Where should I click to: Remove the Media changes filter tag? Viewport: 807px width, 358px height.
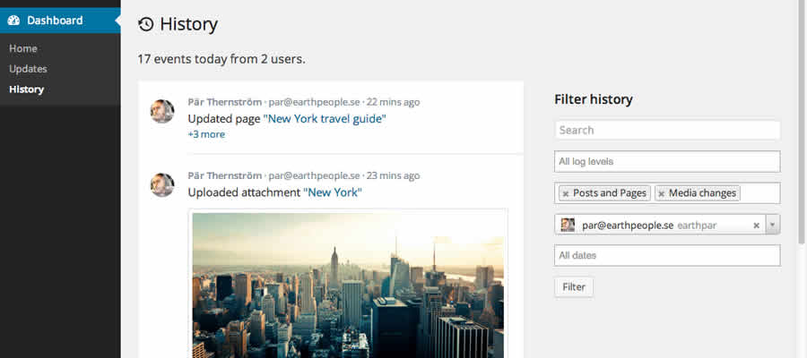tap(662, 193)
